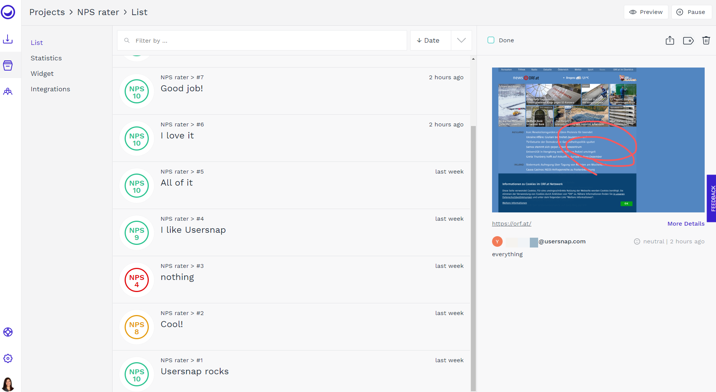
Task: Select feedback "Usersnap rocks"
Action: click(291, 371)
